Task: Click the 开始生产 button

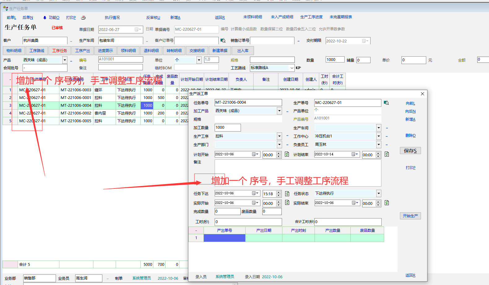Action: [410, 216]
